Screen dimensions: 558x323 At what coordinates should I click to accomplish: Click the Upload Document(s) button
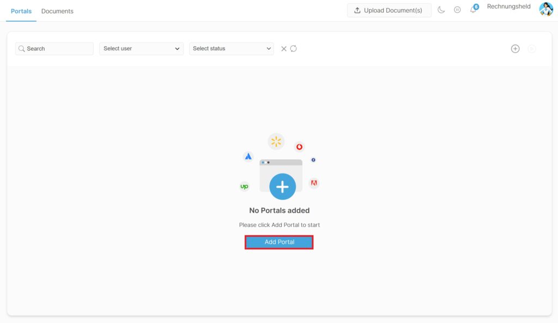(389, 10)
